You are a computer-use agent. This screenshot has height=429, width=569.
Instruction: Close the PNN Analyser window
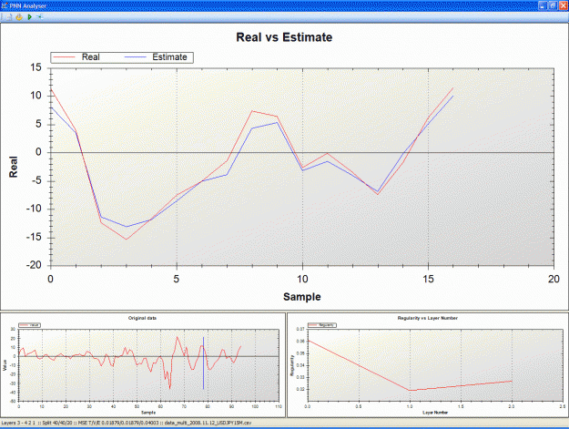563,5
